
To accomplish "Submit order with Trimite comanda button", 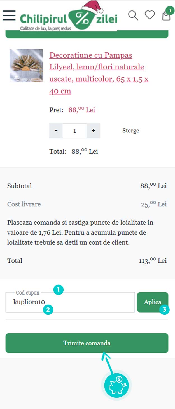I will [87, 343].
